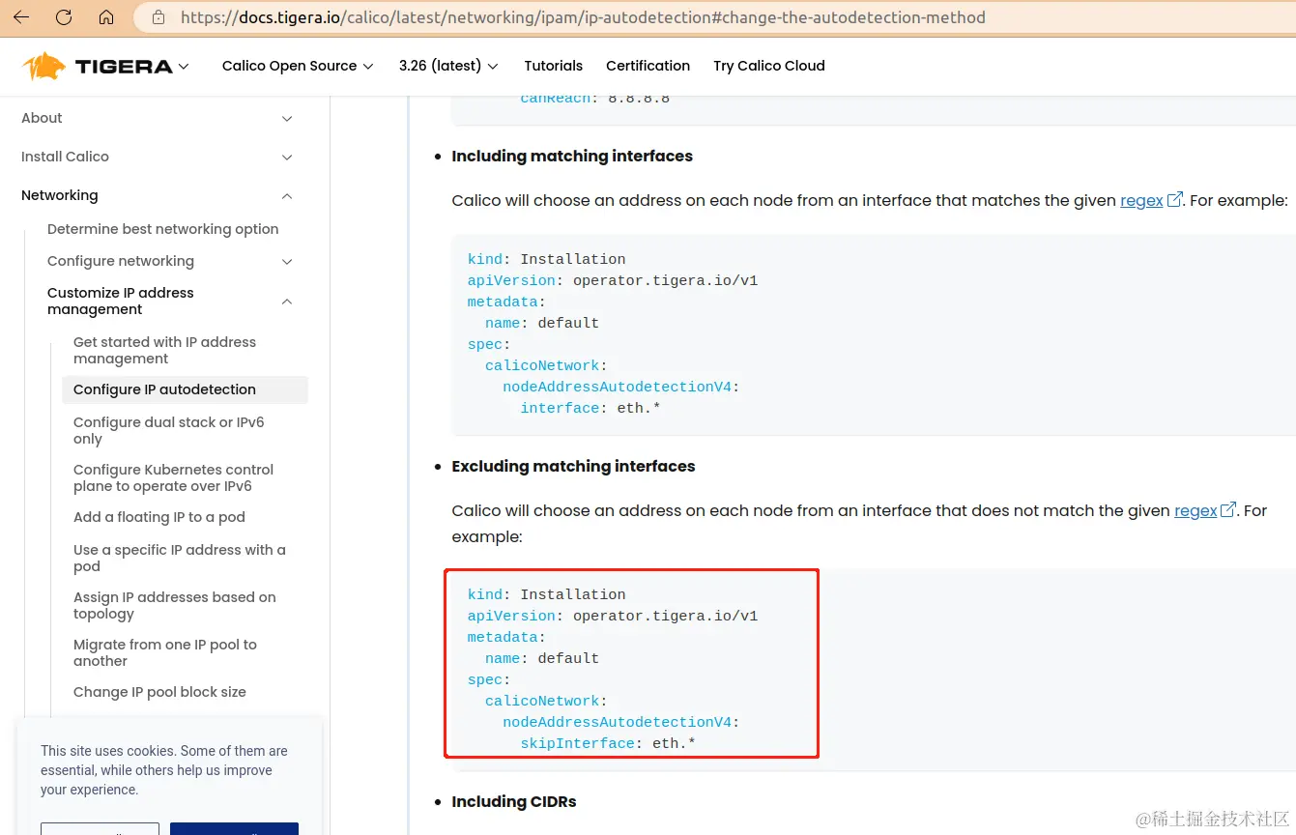The image size is (1296, 835).
Task: Open Migrate from one IP pool to another
Action: 165,652
